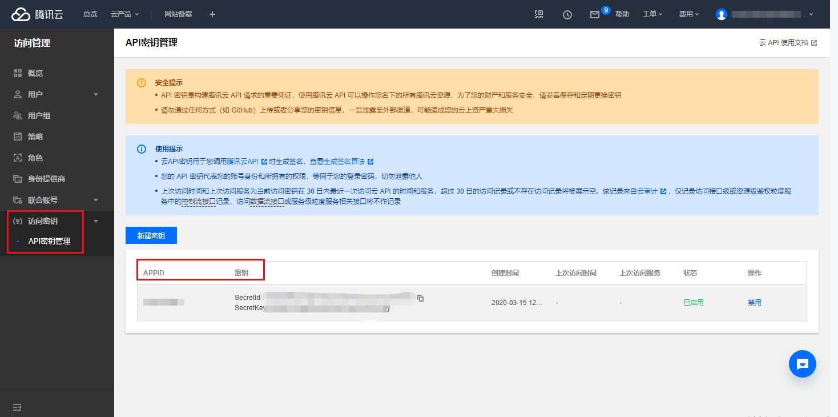Open the mail notifications icon
The height and width of the screenshot is (417, 838).
click(595, 15)
